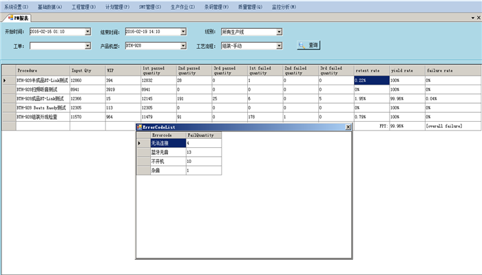Expand the 工单 work order dropdown
The width and height of the screenshot is (482, 275).
87,46
